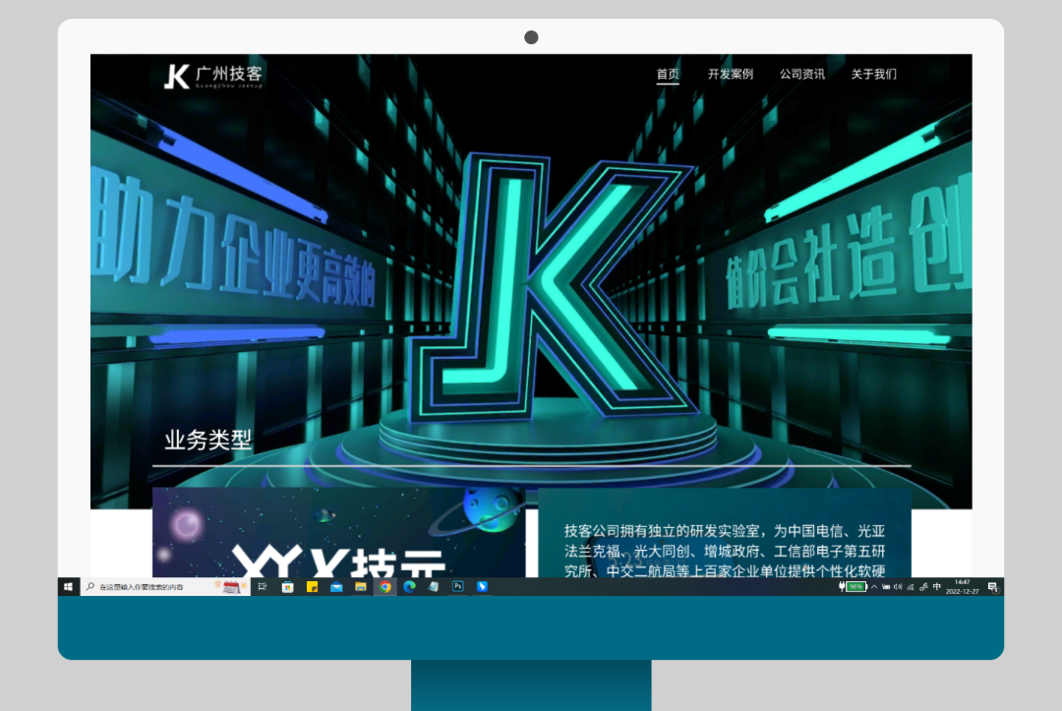
Task: Toggle the Chinese input method indicator
Action: (x=937, y=587)
